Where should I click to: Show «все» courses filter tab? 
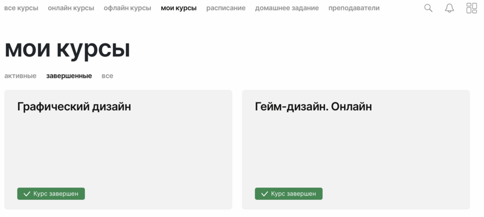[x=108, y=76]
